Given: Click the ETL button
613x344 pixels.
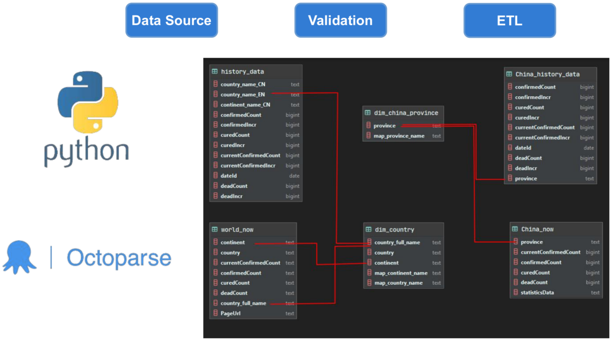Looking at the screenshot, I should tap(510, 20).
